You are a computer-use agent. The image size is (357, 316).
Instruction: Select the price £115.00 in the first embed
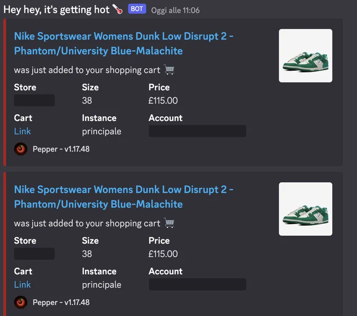click(x=163, y=101)
